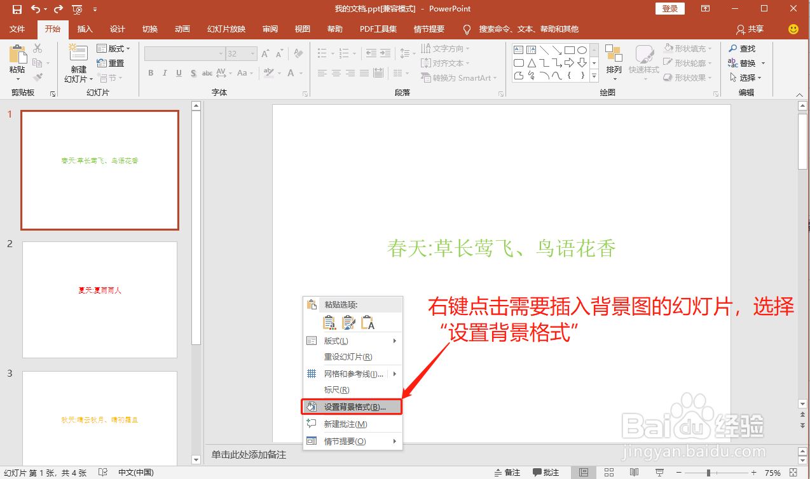Click the Find (查找) magnifier button

(x=743, y=48)
